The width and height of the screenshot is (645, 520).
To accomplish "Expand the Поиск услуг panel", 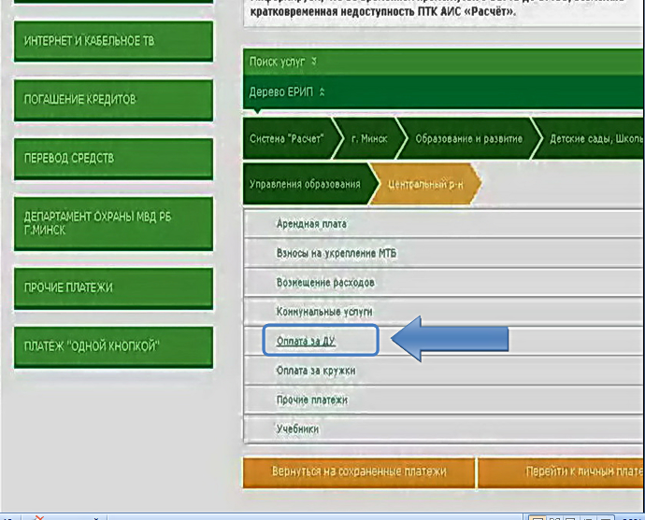I will (x=283, y=62).
